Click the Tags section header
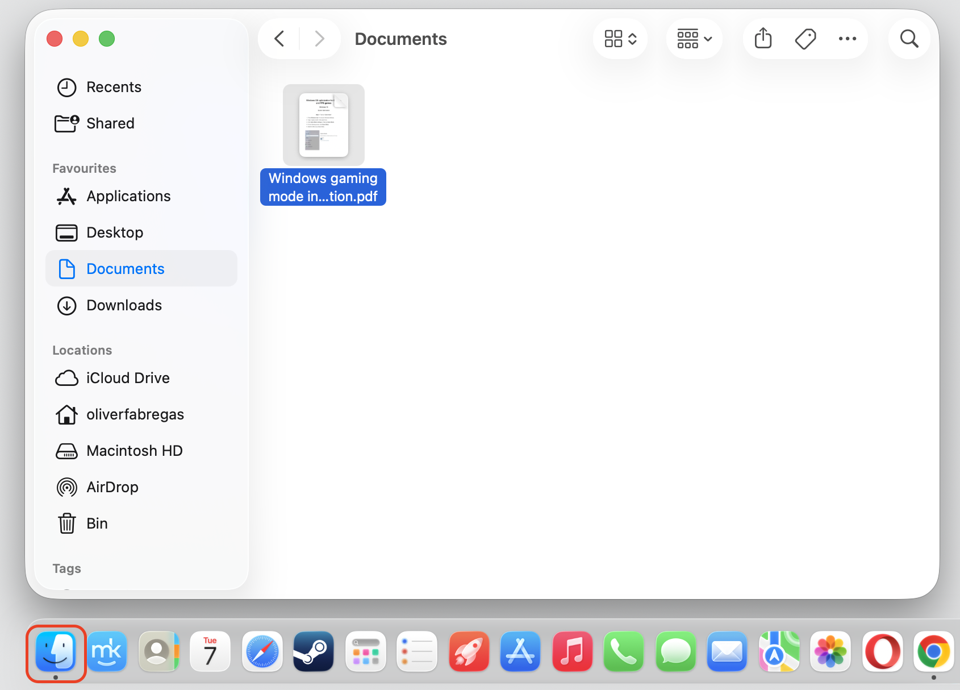This screenshot has height=690, width=960. (x=66, y=568)
